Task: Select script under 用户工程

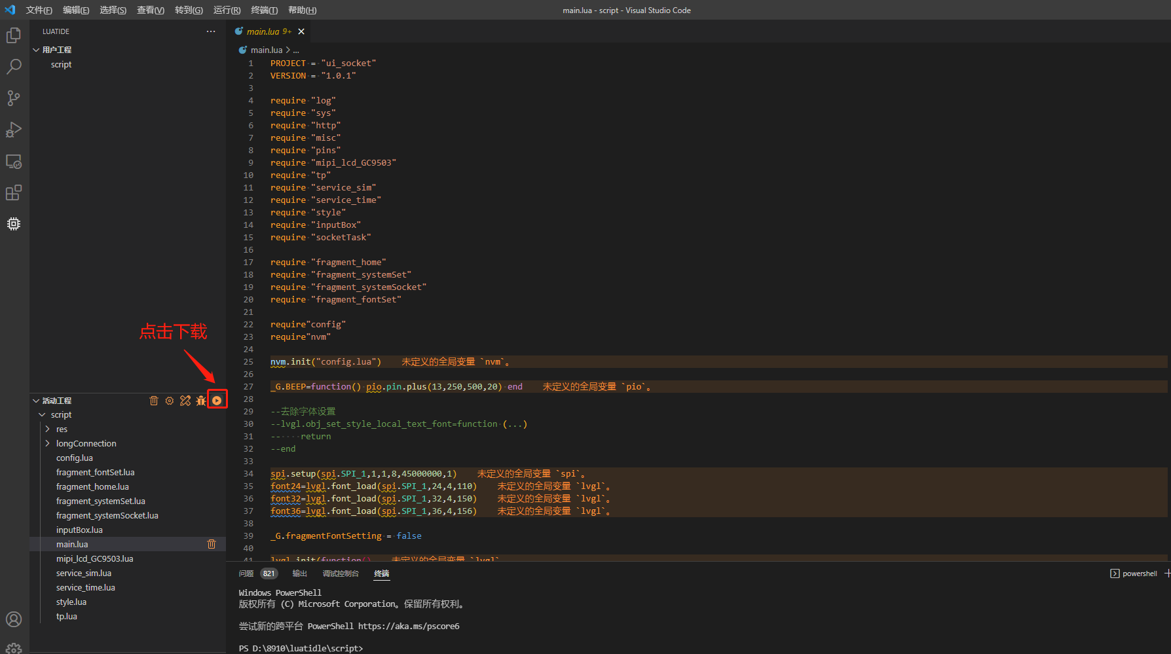Action: click(x=61, y=64)
